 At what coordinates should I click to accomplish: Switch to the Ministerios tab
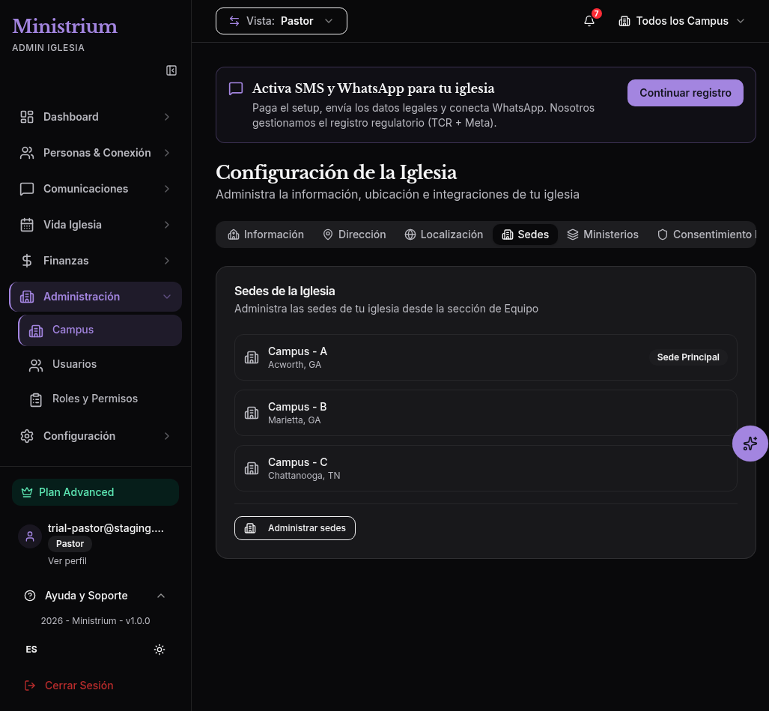(603, 235)
